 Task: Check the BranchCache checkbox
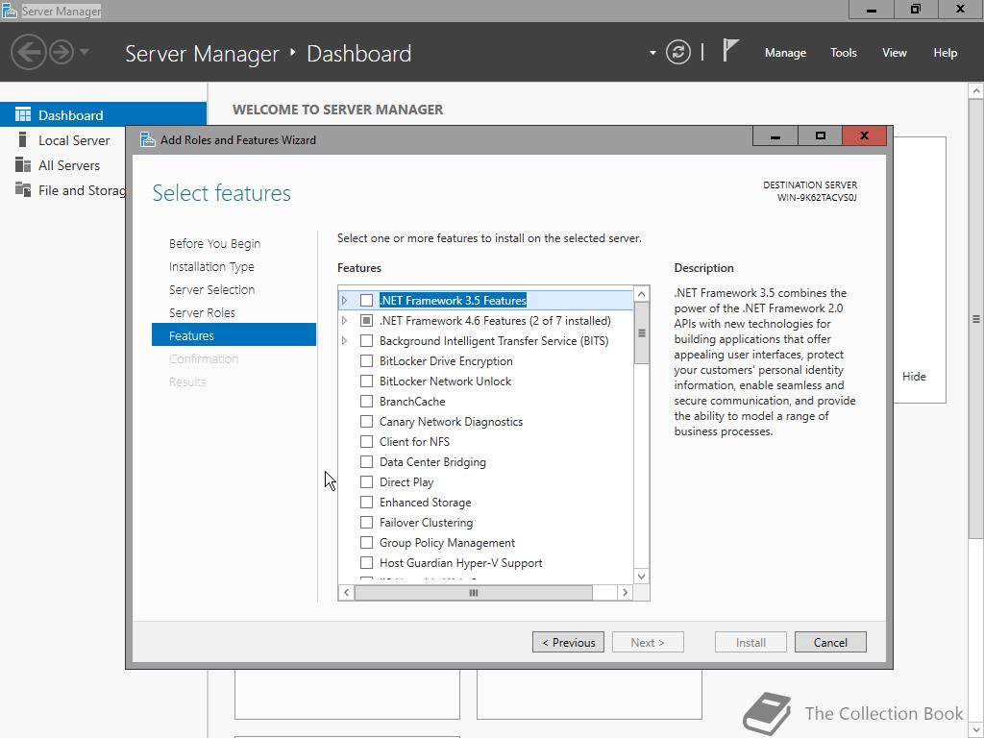366,401
